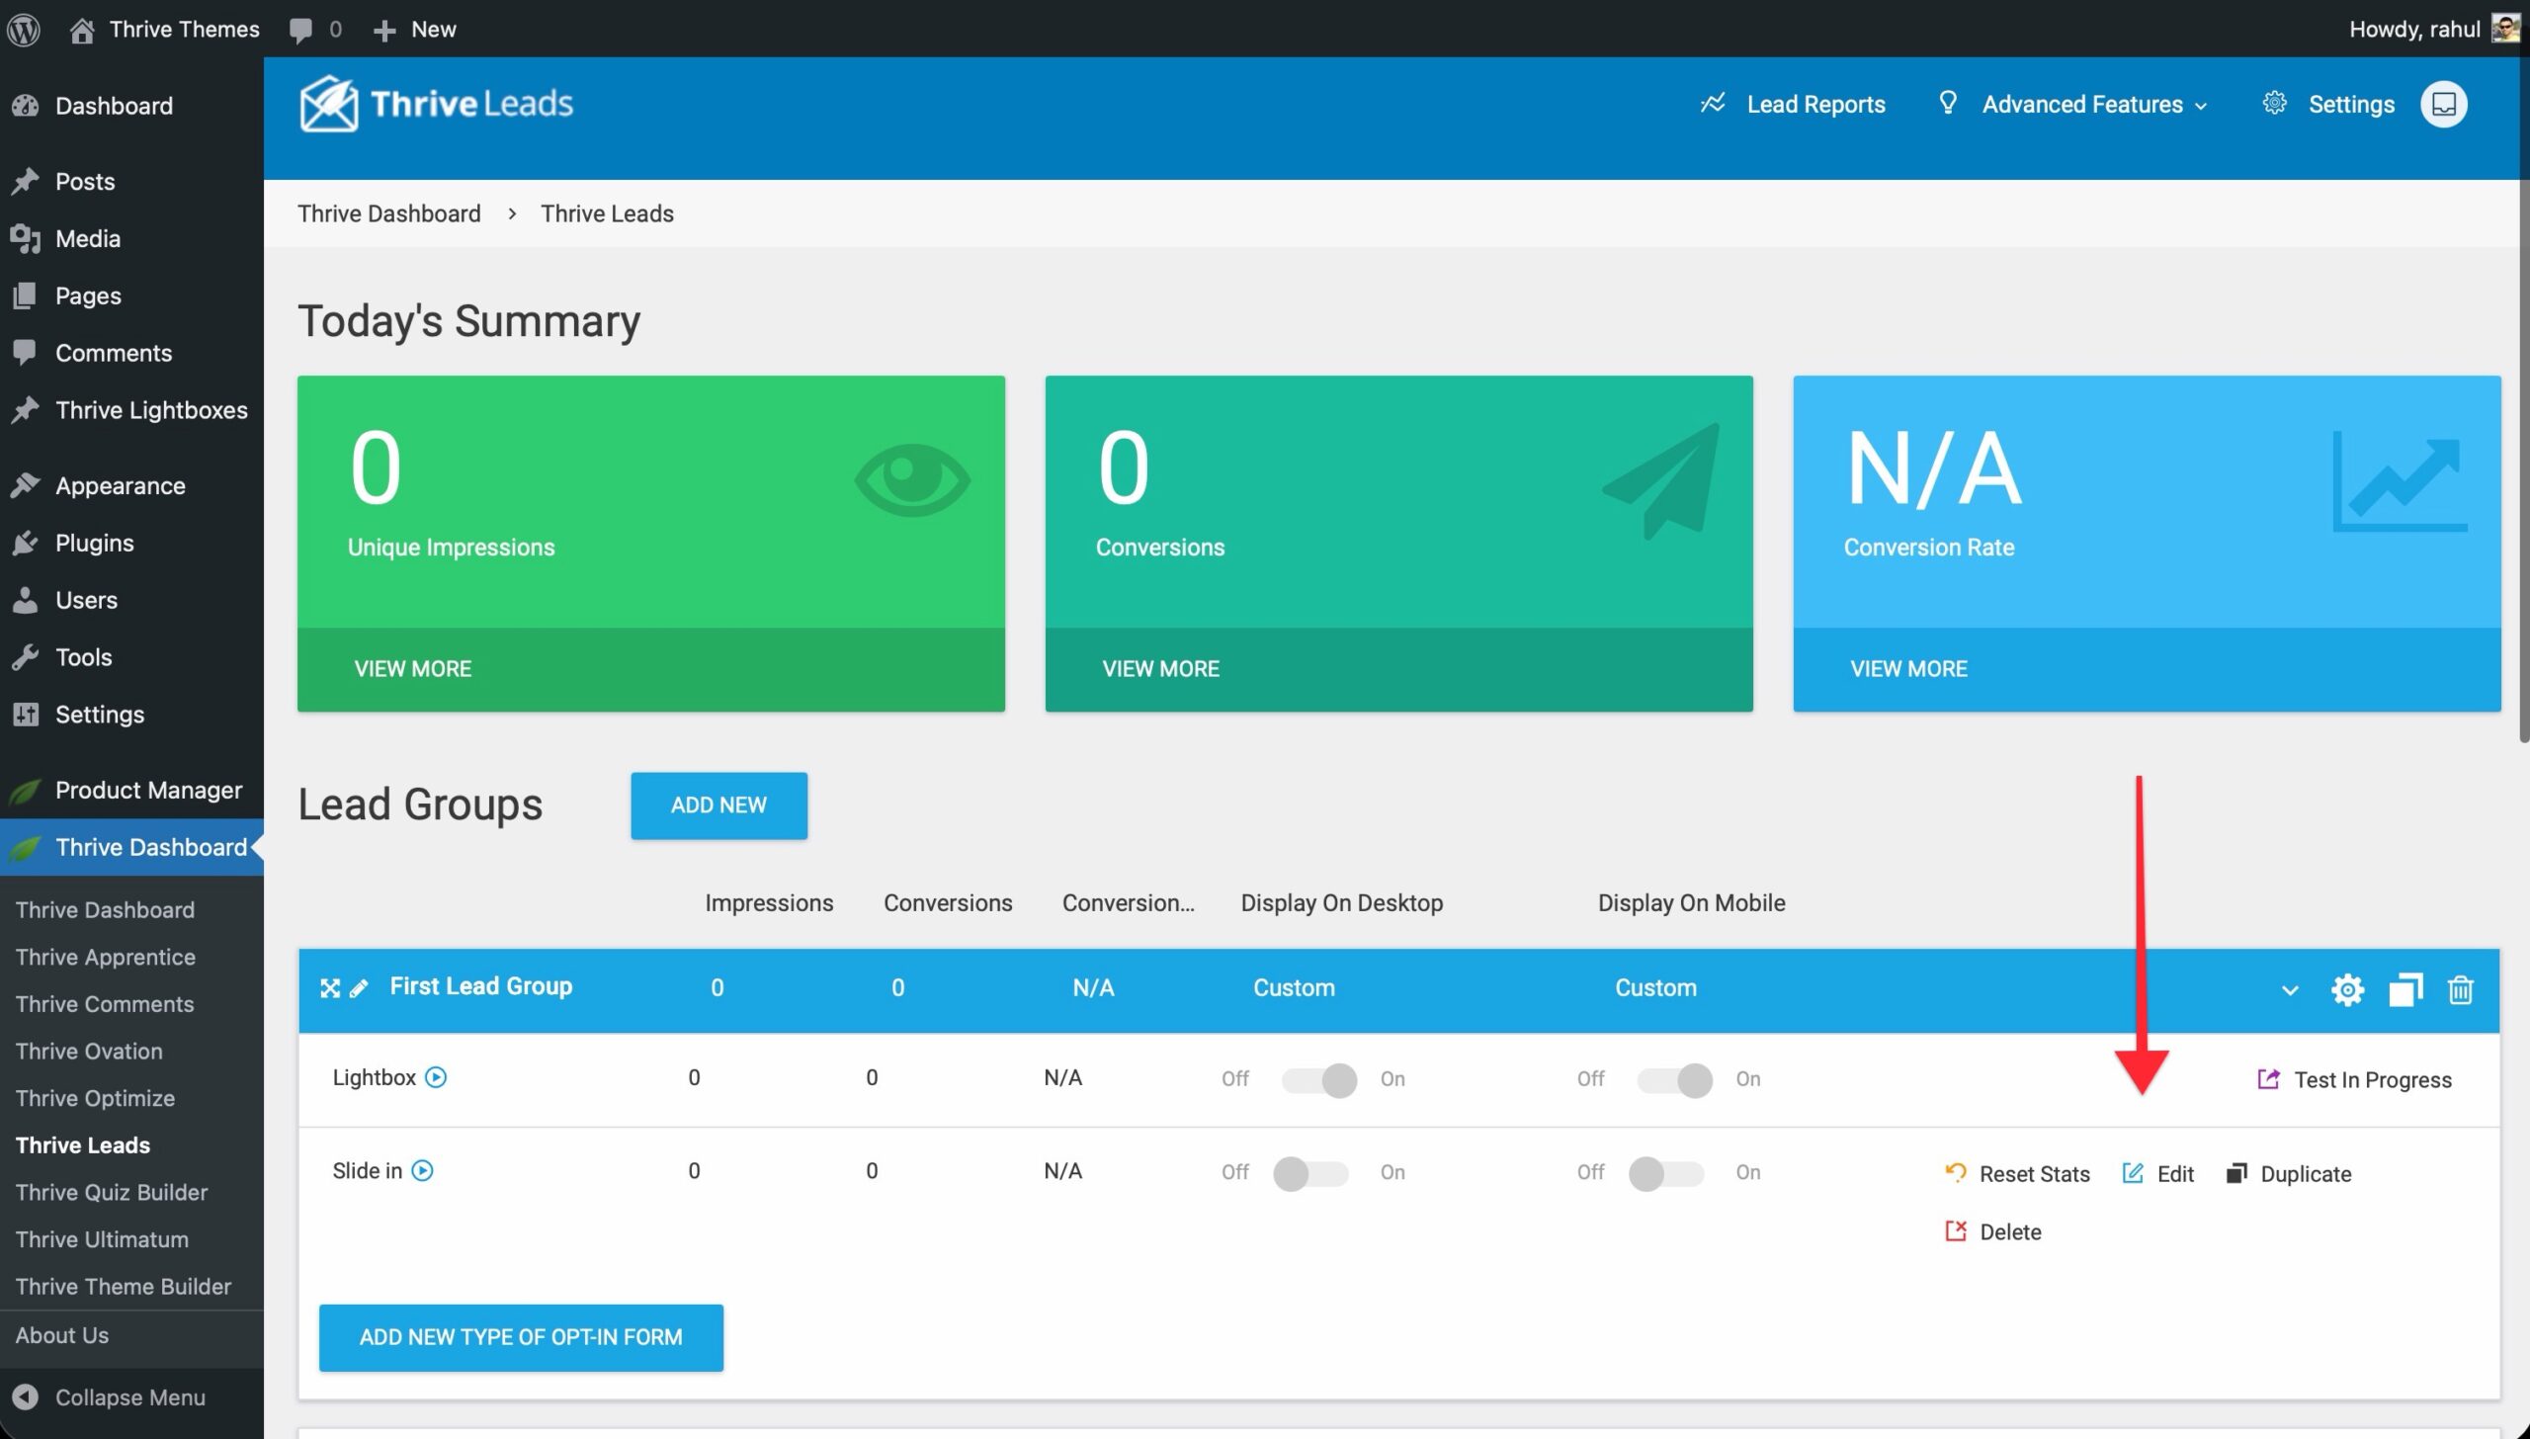Duplicate First Lead Group via copy icon
This screenshot has height=1439, width=2530.
2404,989
